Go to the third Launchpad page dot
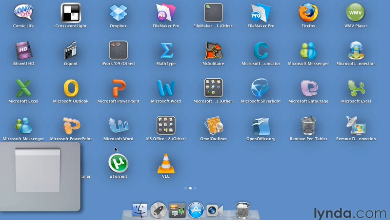The width and height of the screenshot is (390, 220). (195, 188)
